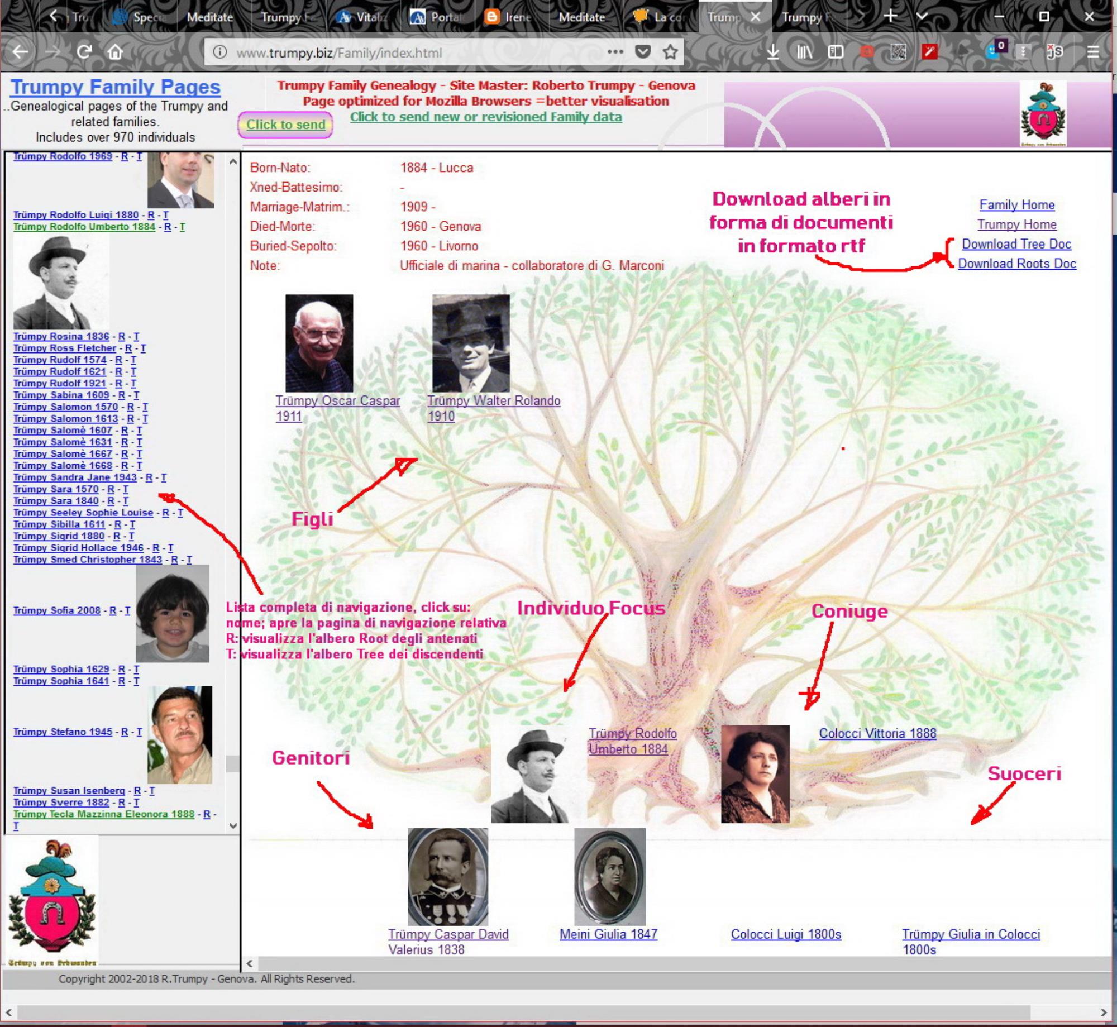This screenshot has width=1117, height=1027.
Task: Click the red circle extension icon
Action: (x=867, y=52)
